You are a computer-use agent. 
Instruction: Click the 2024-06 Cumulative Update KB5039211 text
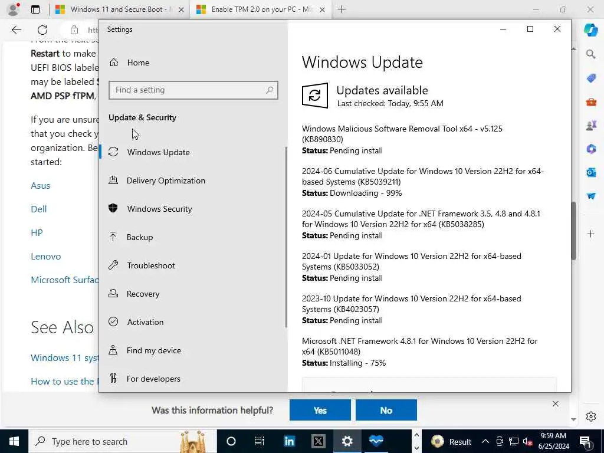tap(422, 176)
